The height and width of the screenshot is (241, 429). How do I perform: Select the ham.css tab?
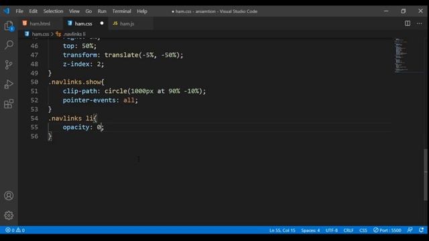click(x=83, y=23)
